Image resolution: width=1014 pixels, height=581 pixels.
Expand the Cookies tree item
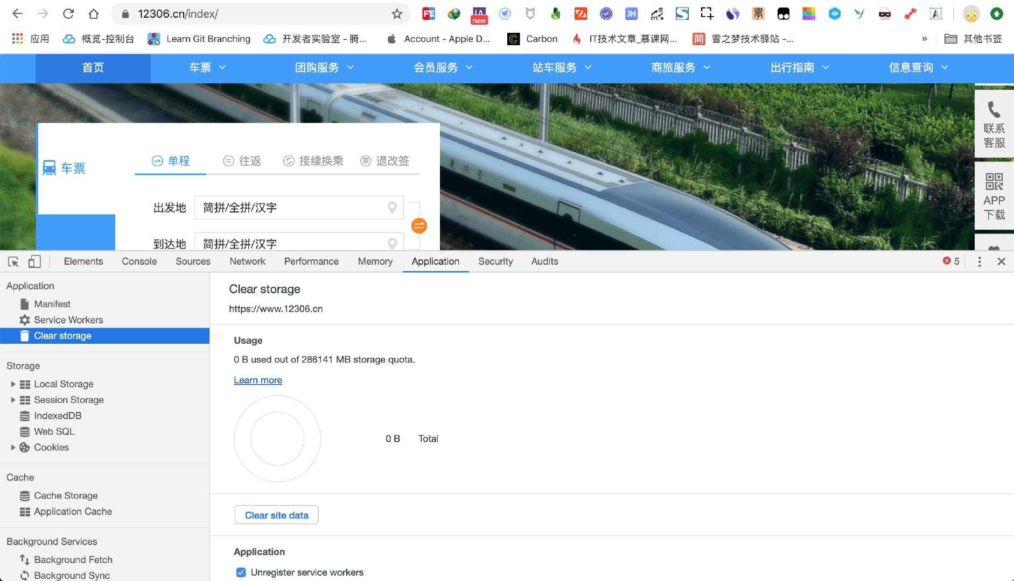pyautogui.click(x=13, y=447)
